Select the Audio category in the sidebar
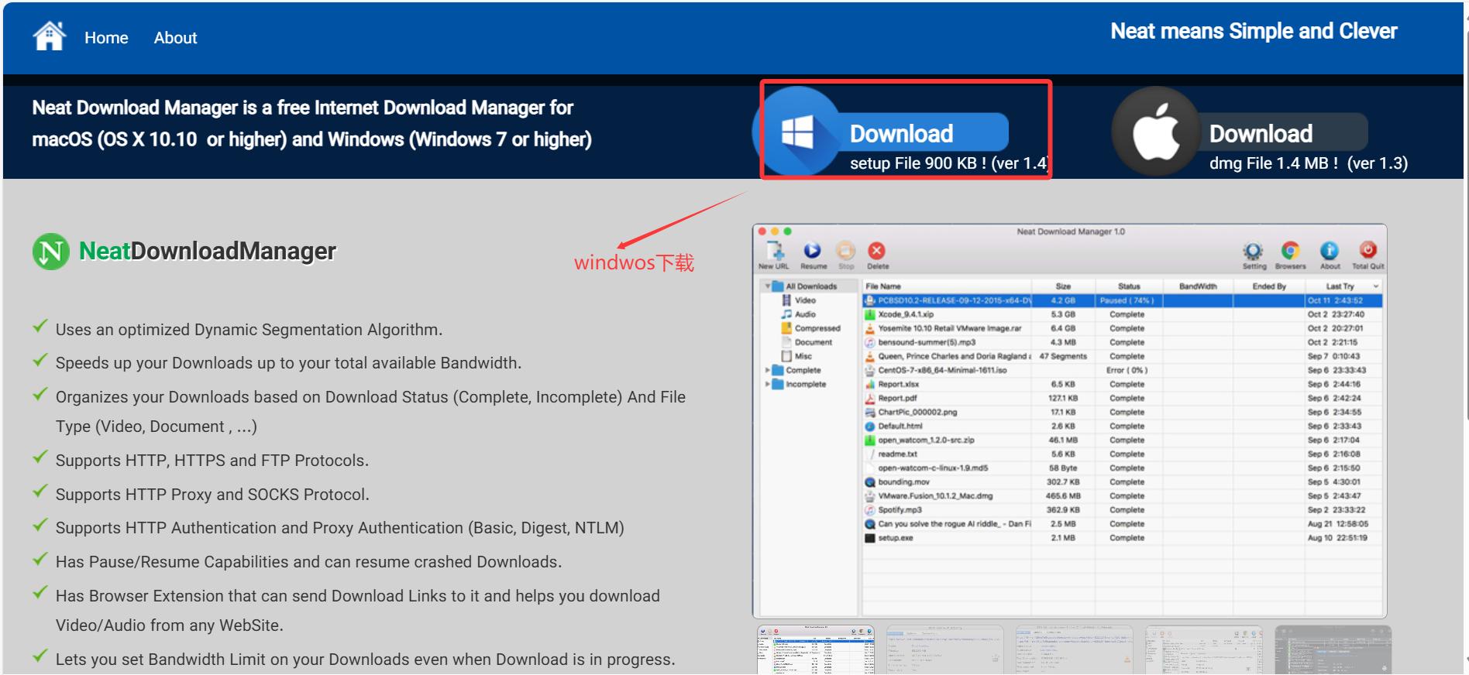 [805, 314]
